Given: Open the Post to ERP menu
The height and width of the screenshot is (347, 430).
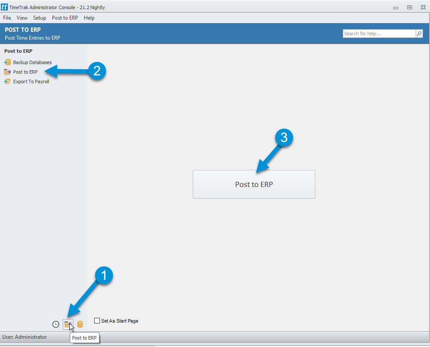Looking at the screenshot, I should (x=65, y=18).
